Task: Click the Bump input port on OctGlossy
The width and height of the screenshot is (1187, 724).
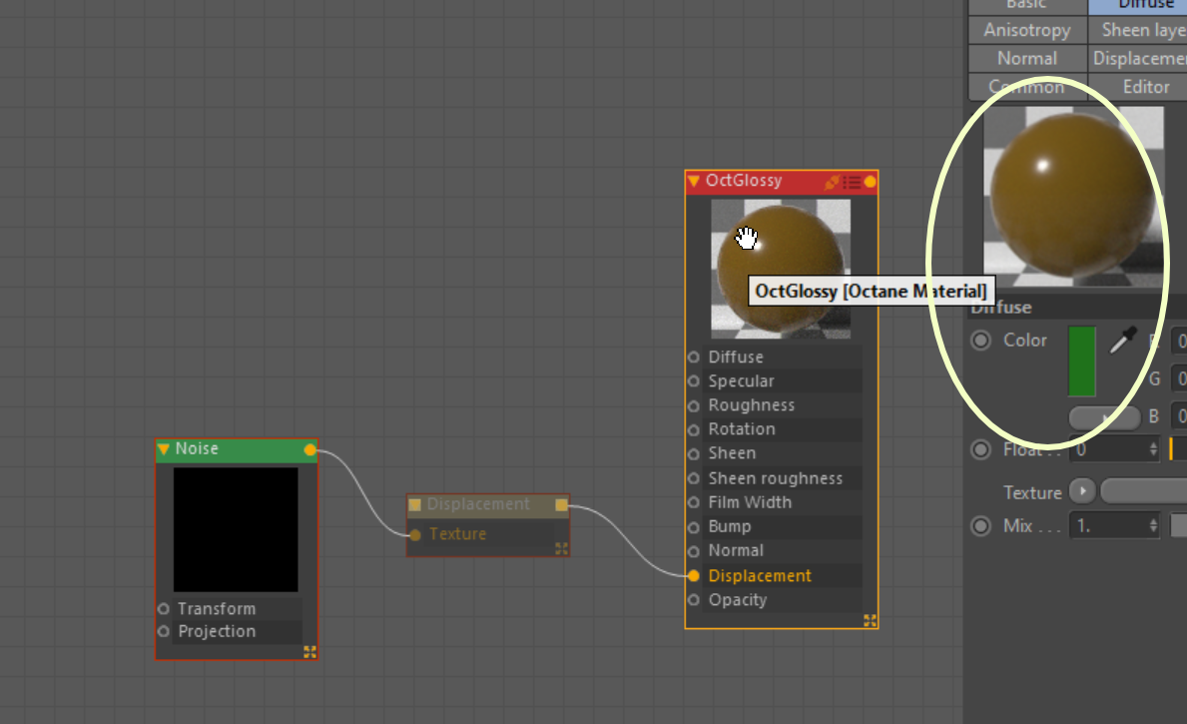Action: 694,526
